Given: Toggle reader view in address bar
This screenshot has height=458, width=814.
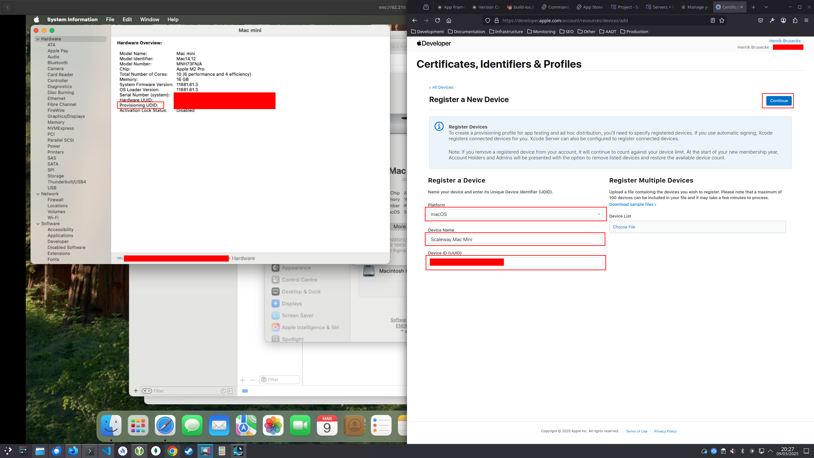Looking at the screenshot, I should (x=713, y=20).
